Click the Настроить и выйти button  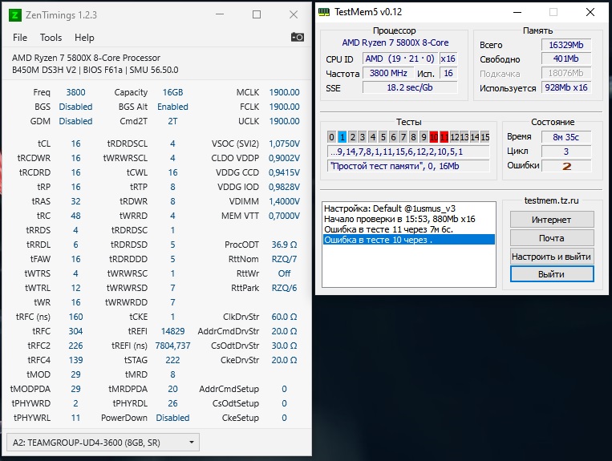pos(552,257)
